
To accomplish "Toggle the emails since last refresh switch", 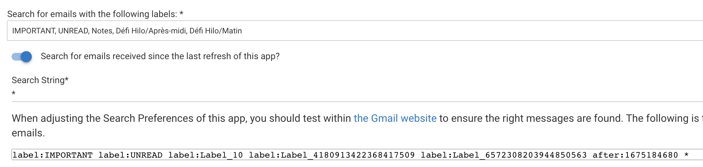I will coord(22,56).
